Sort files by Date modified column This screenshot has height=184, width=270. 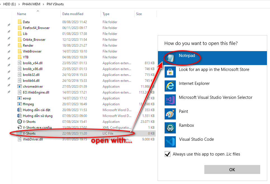[73, 14]
